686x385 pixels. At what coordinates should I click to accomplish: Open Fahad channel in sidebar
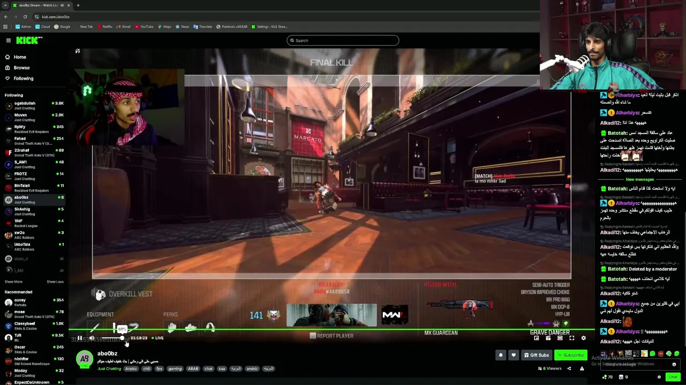[34, 141]
